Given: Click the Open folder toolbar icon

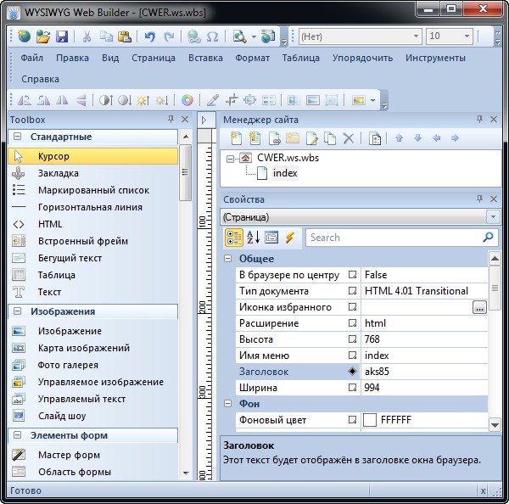Looking at the screenshot, I should click(x=43, y=36).
